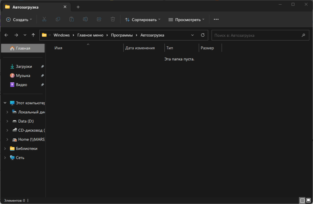This screenshot has width=313, height=204.
Task: Open a new tab with plus button
Action: 78,7
